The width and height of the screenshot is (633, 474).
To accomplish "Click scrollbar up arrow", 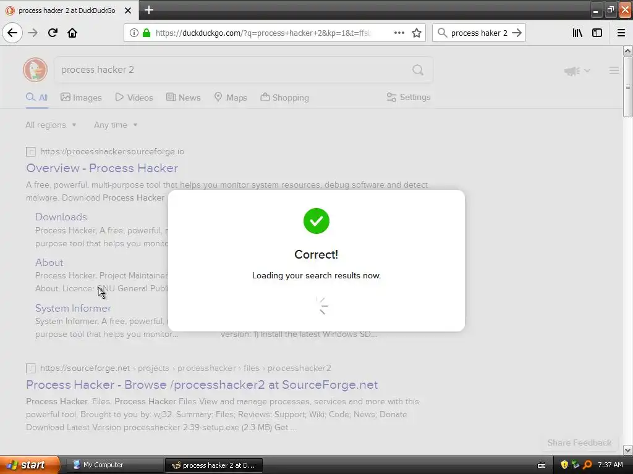I will coord(627,51).
